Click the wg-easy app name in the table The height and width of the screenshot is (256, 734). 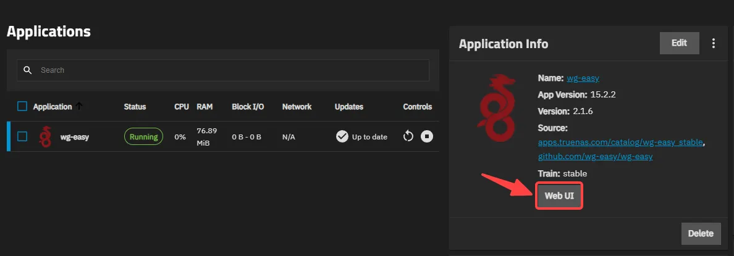(x=75, y=137)
